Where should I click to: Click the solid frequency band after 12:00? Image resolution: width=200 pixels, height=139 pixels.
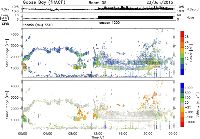135,17
